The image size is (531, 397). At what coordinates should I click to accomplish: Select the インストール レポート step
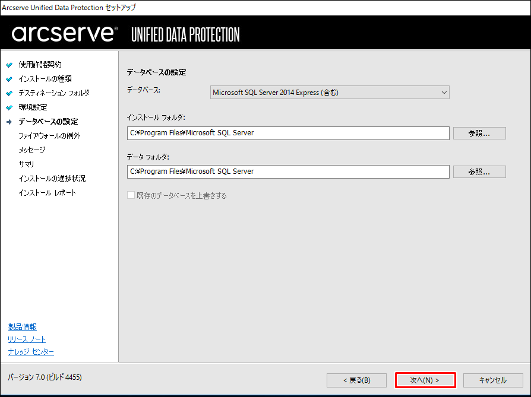48,192
